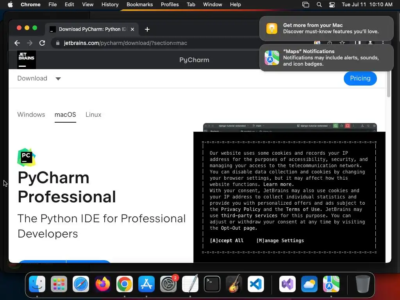This screenshot has height=300, width=400.
Task: Select the macOS tab
Action: (65, 114)
